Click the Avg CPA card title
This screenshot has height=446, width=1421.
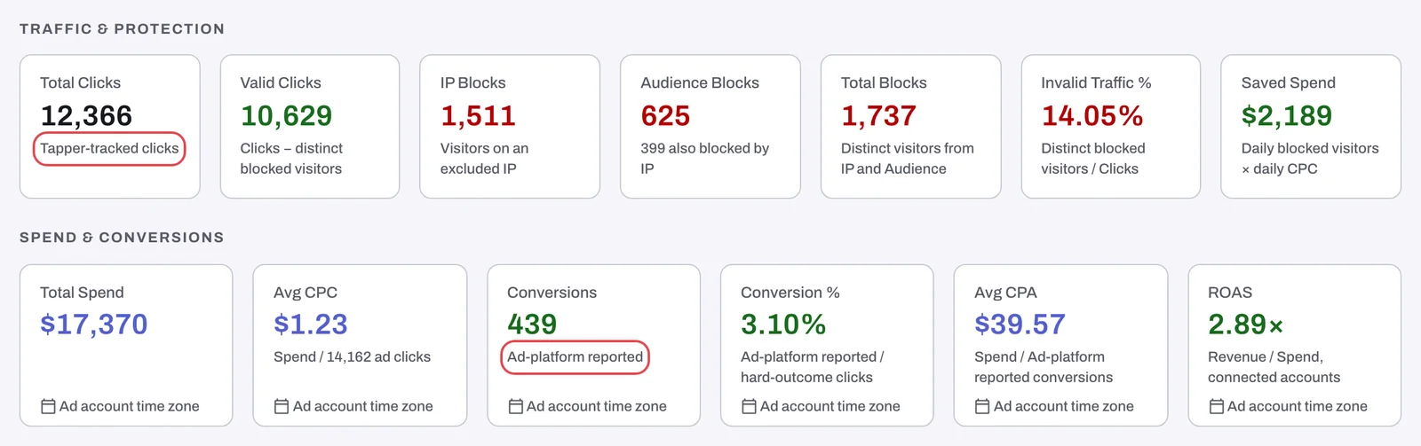(x=1005, y=293)
